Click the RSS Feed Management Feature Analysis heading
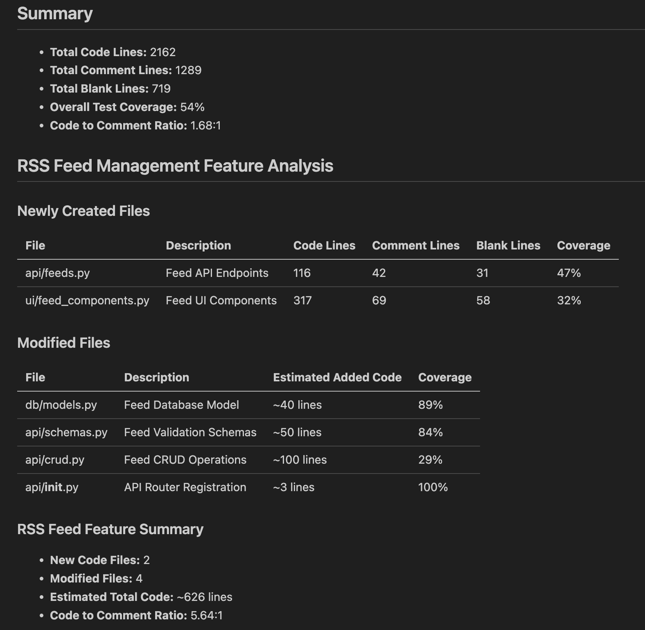645x630 pixels. [x=175, y=166]
